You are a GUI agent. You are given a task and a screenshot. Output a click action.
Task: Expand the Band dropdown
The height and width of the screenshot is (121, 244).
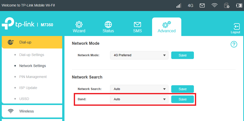139,99
